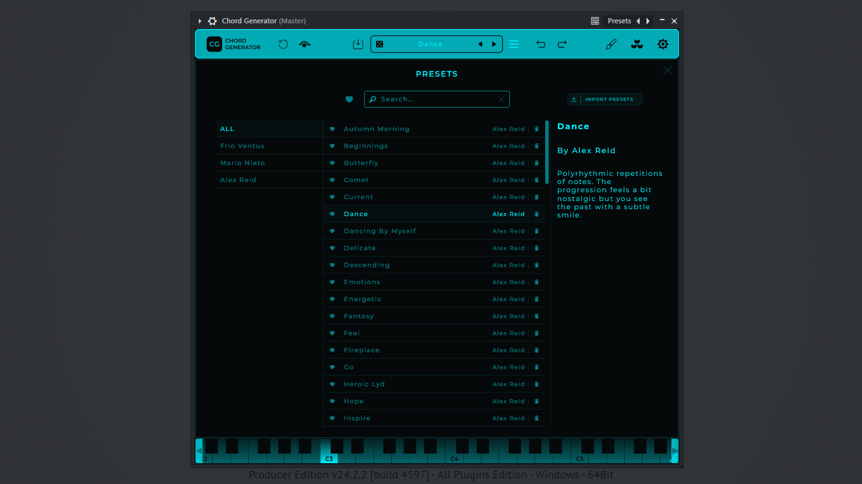Click the Import Presets button
This screenshot has height=484, width=862.
[x=605, y=99]
